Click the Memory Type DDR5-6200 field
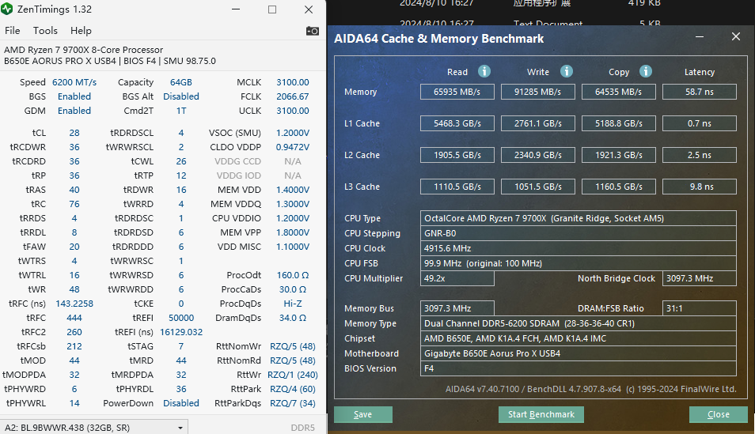This screenshot has width=755, height=434. click(579, 323)
